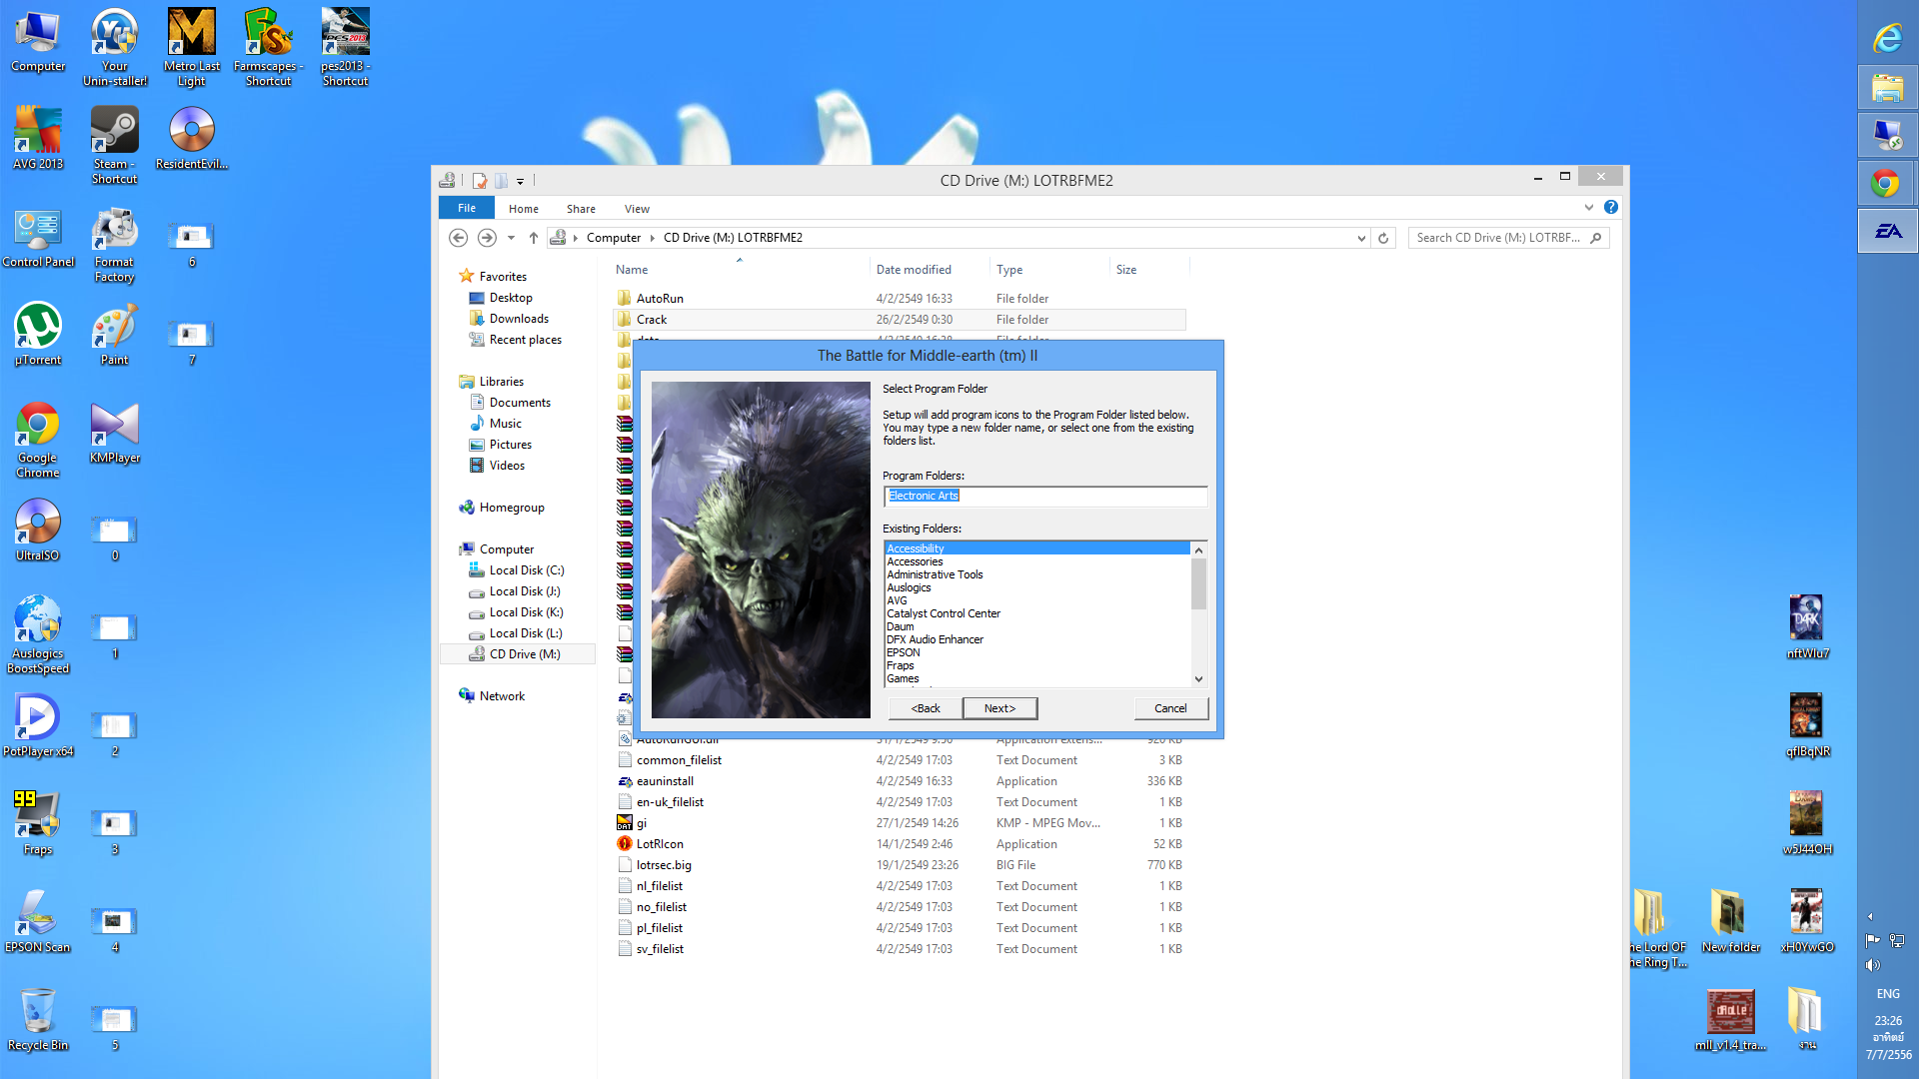Open the File menu tab
This screenshot has height=1079, width=1919.
pos(467,208)
